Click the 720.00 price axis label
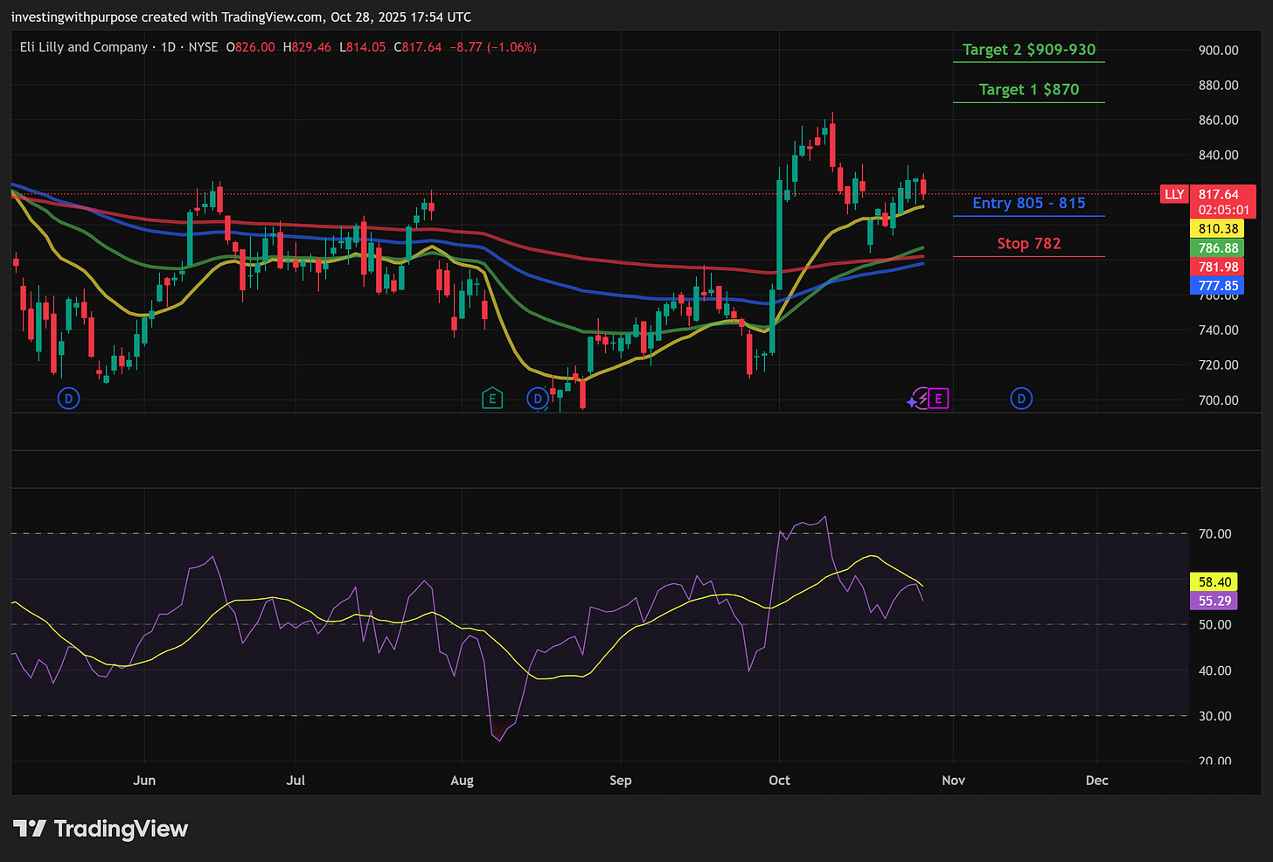The image size is (1273, 862). 1219,365
